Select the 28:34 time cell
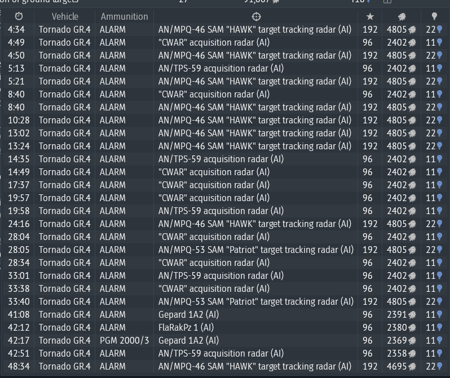The height and width of the screenshot is (378, 450). coord(19,263)
